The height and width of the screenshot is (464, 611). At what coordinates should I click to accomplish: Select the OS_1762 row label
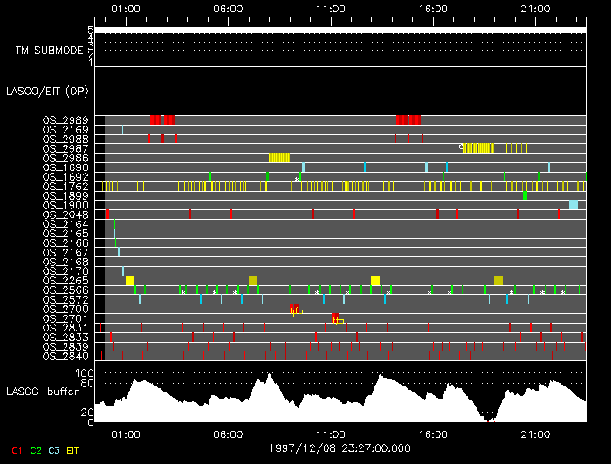[x=65, y=186]
